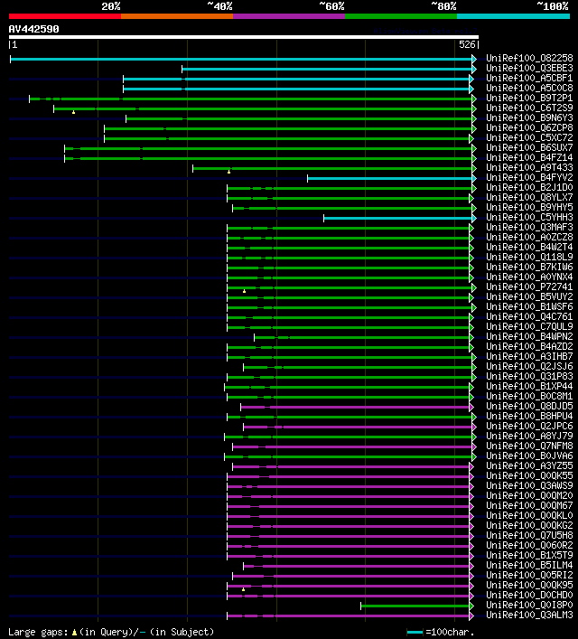
Task: Click the cyan =100char scale bar
Action: 415,633
